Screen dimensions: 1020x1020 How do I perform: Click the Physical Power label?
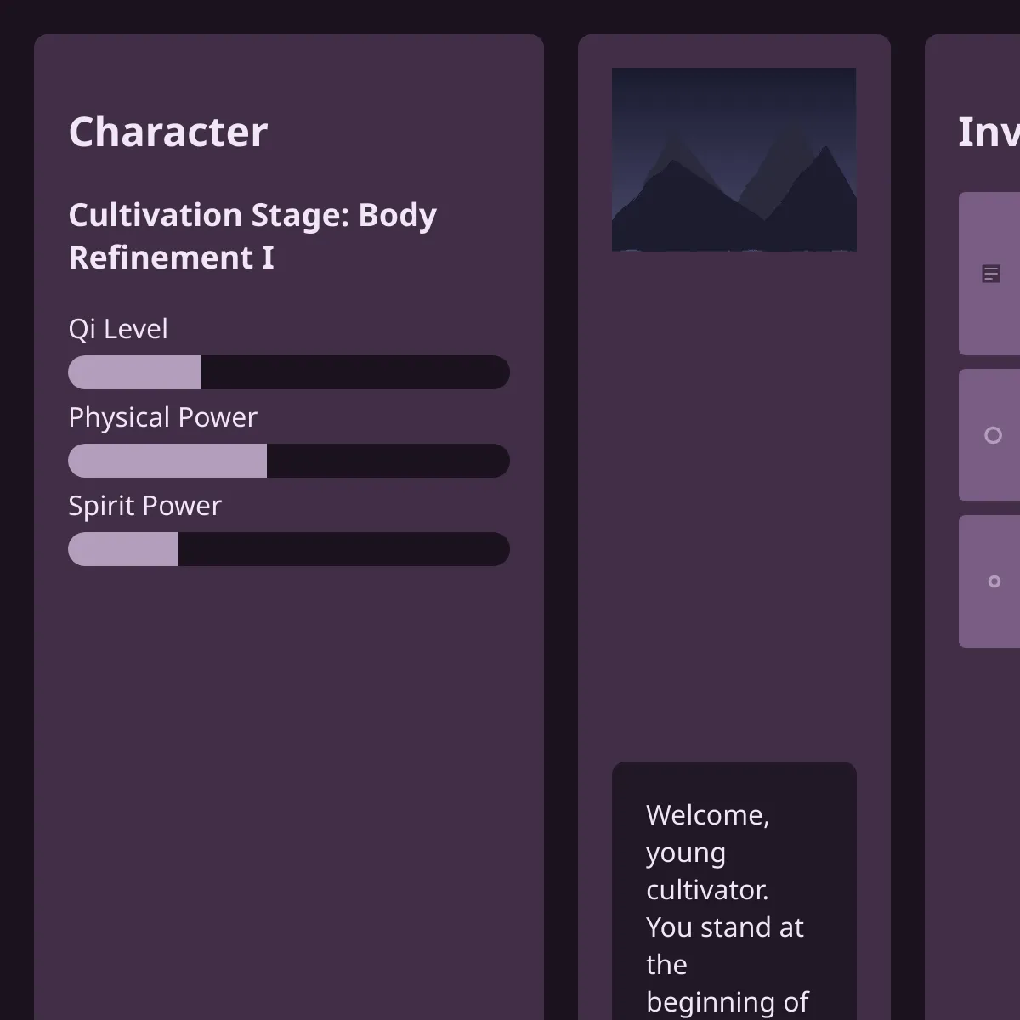[x=162, y=417]
